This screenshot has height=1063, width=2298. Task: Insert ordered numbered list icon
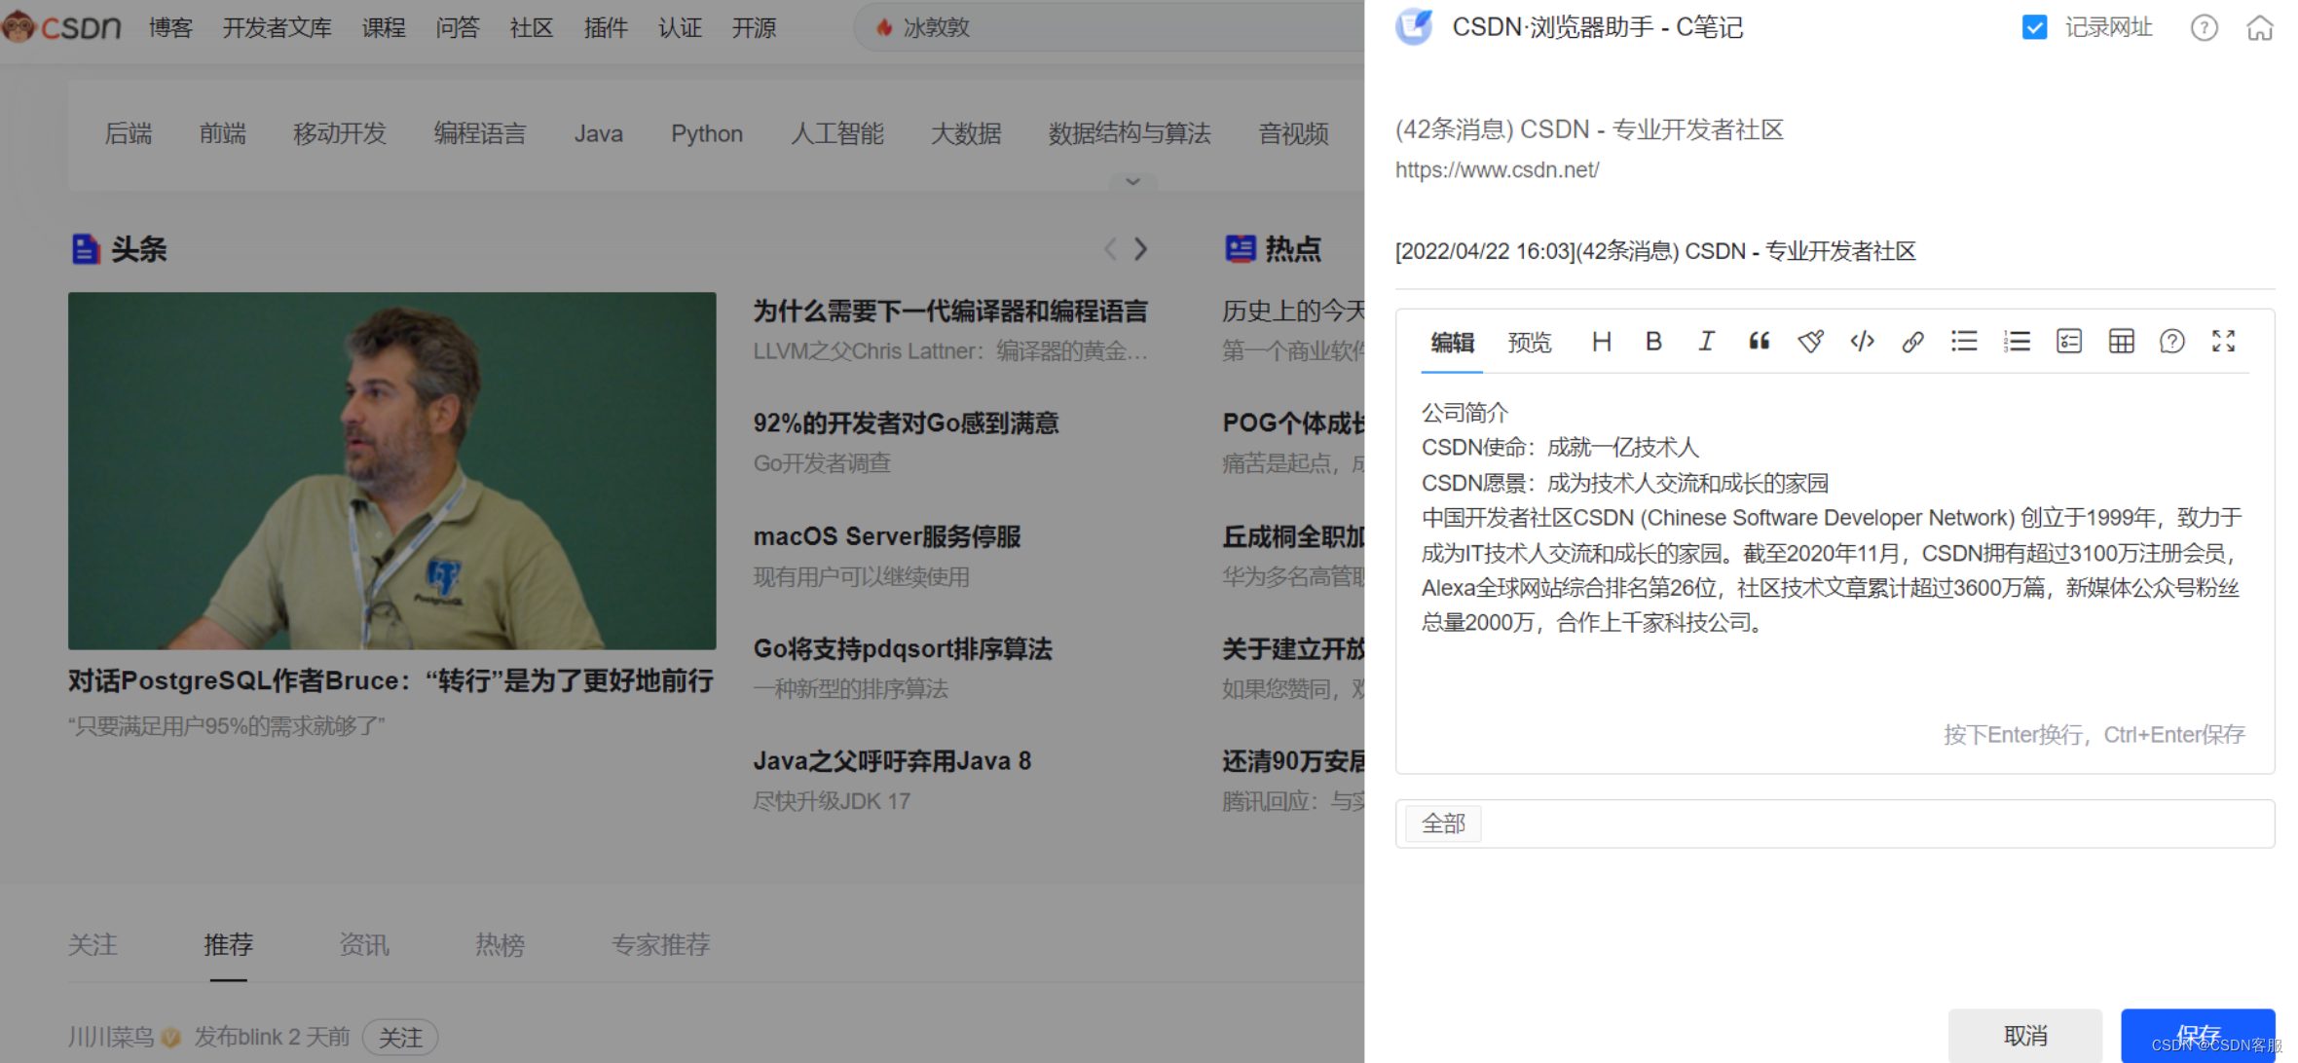[x=2017, y=342]
